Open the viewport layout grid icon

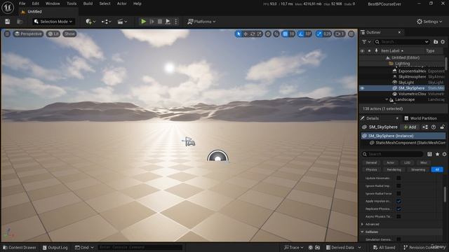(351, 34)
